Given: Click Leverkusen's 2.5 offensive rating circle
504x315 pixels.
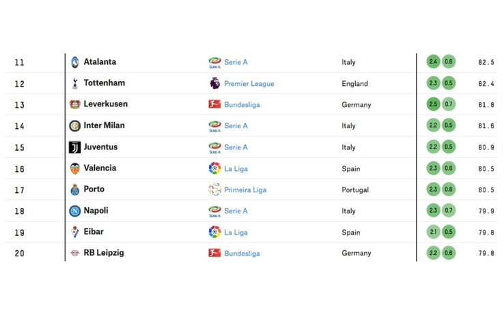Looking at the screenshot, I should (x=433, y=104).
